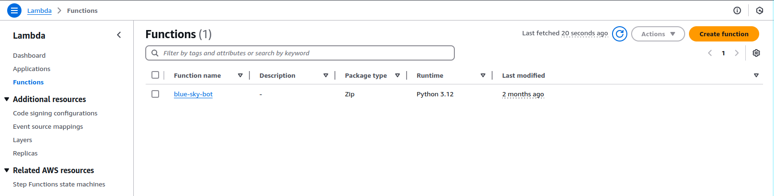Click the info circle icon
Viewport: 774px width, 196px height.
coord(737,10)
